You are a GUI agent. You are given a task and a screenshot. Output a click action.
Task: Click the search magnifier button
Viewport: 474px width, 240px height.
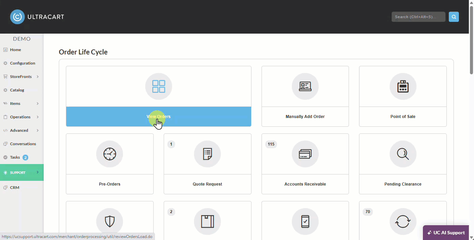[x=454, y=17]
